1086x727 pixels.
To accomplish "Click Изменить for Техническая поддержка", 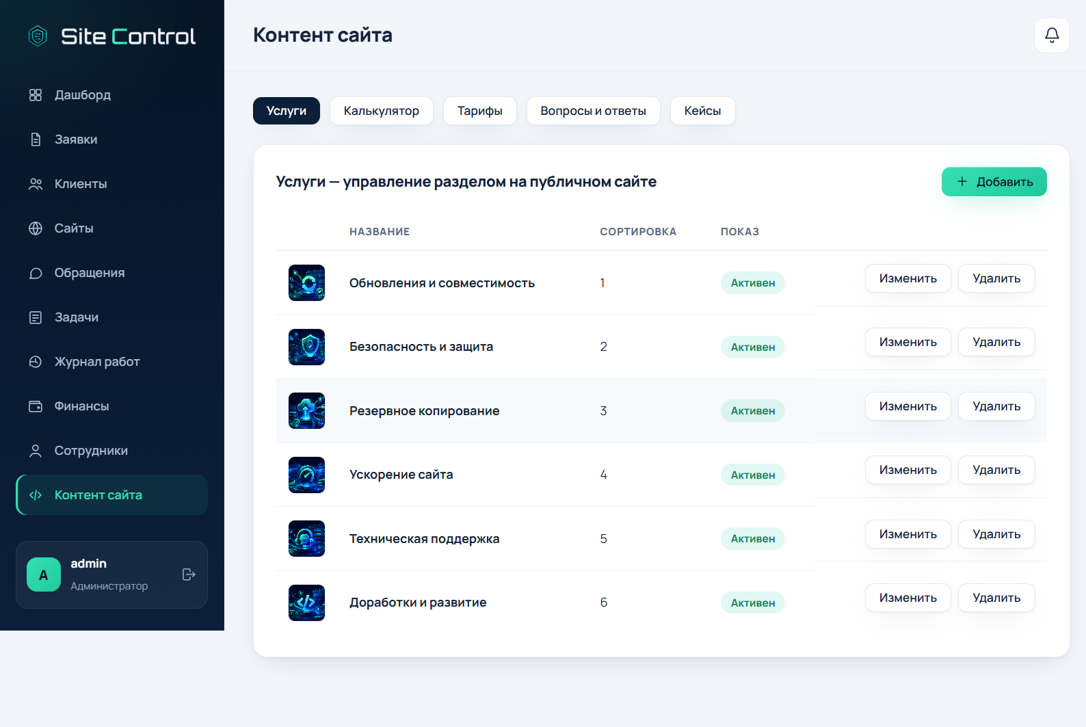I will [908, 534].
